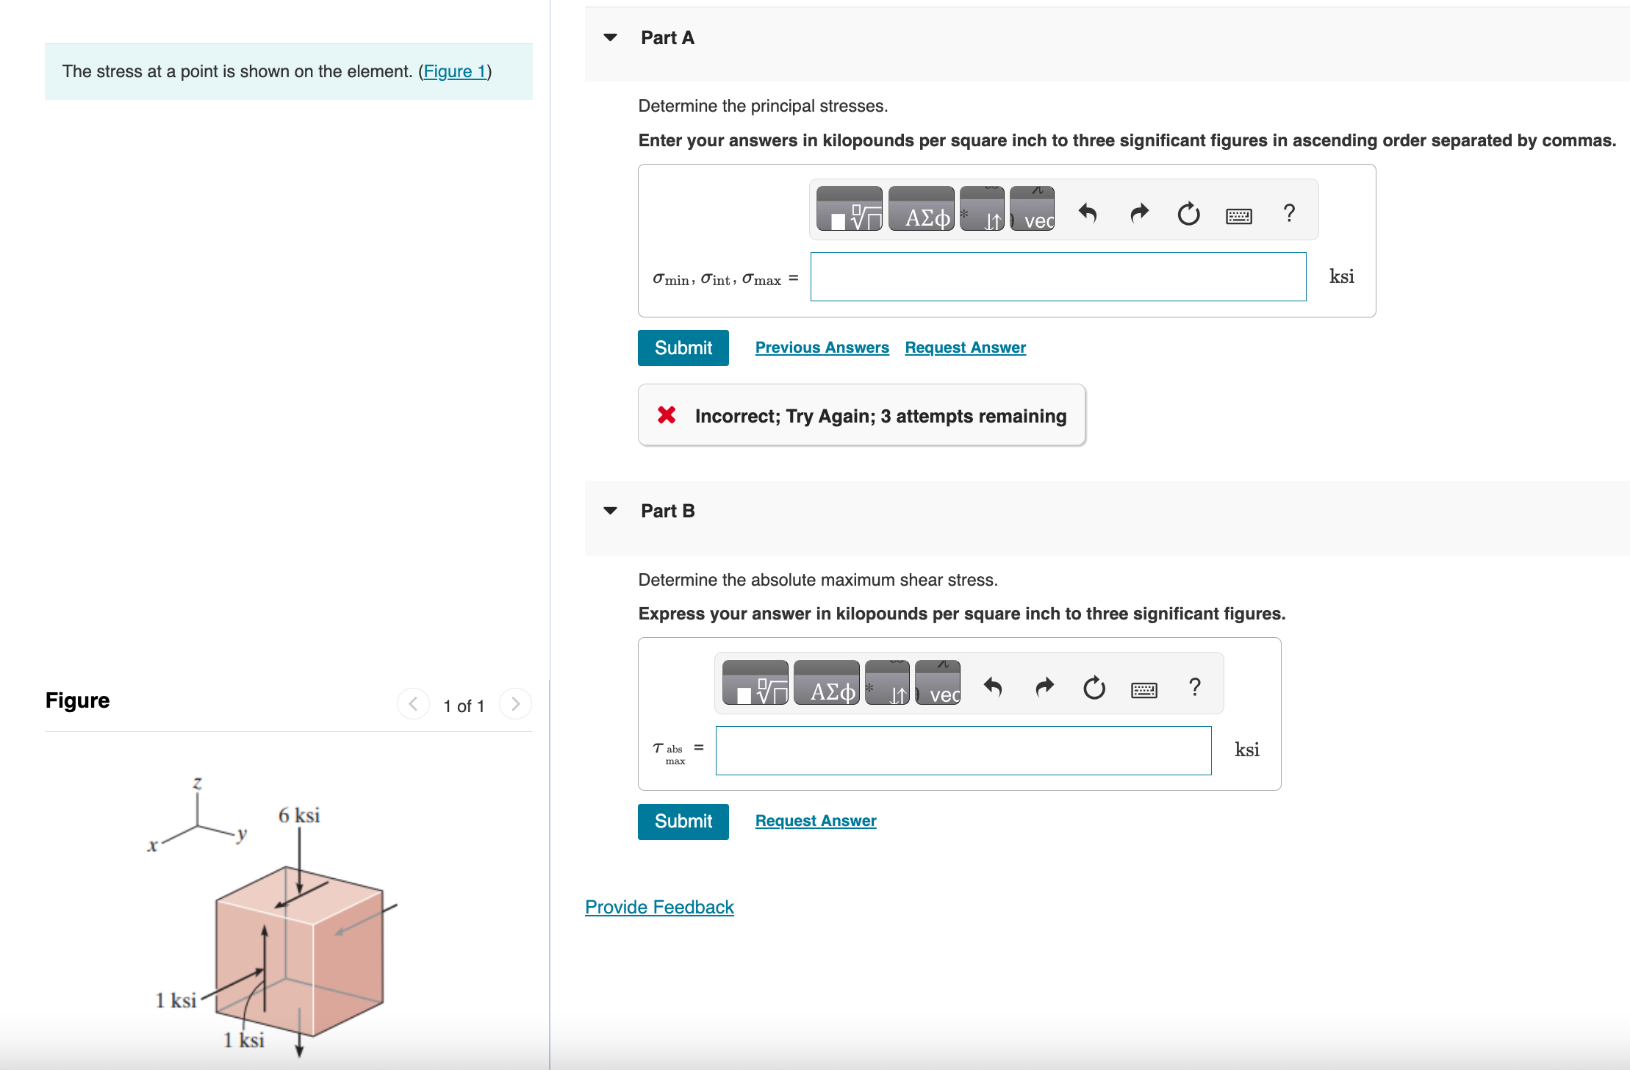Open templates (fraction/root) tool in Part A toolbar

(x=849, y=209)
